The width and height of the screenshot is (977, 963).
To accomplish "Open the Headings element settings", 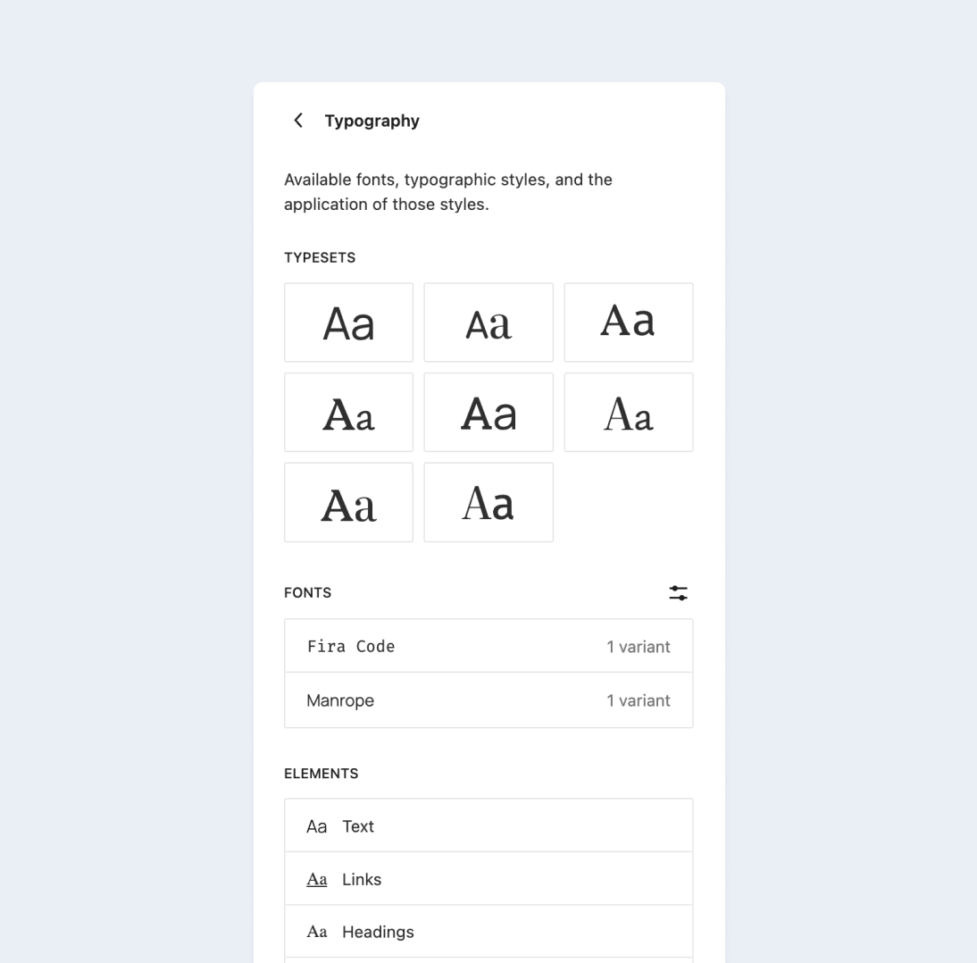I will click(x=488, y=932).
